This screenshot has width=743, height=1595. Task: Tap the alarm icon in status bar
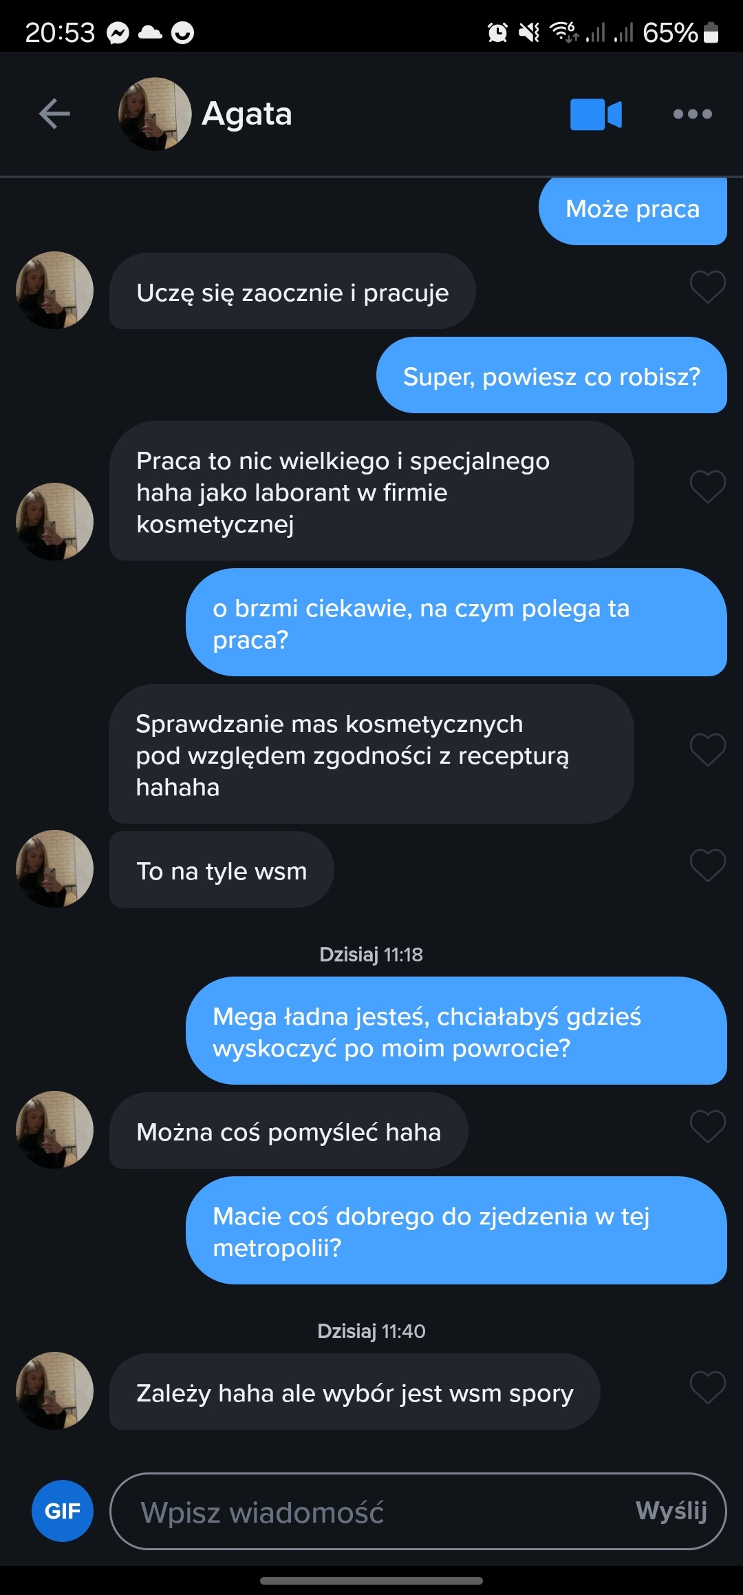497,32
